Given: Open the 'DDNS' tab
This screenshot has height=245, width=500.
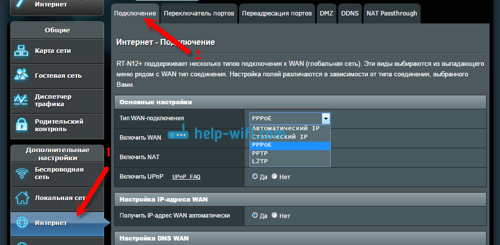Looking at the screenshot, I should tap(350, 13).
